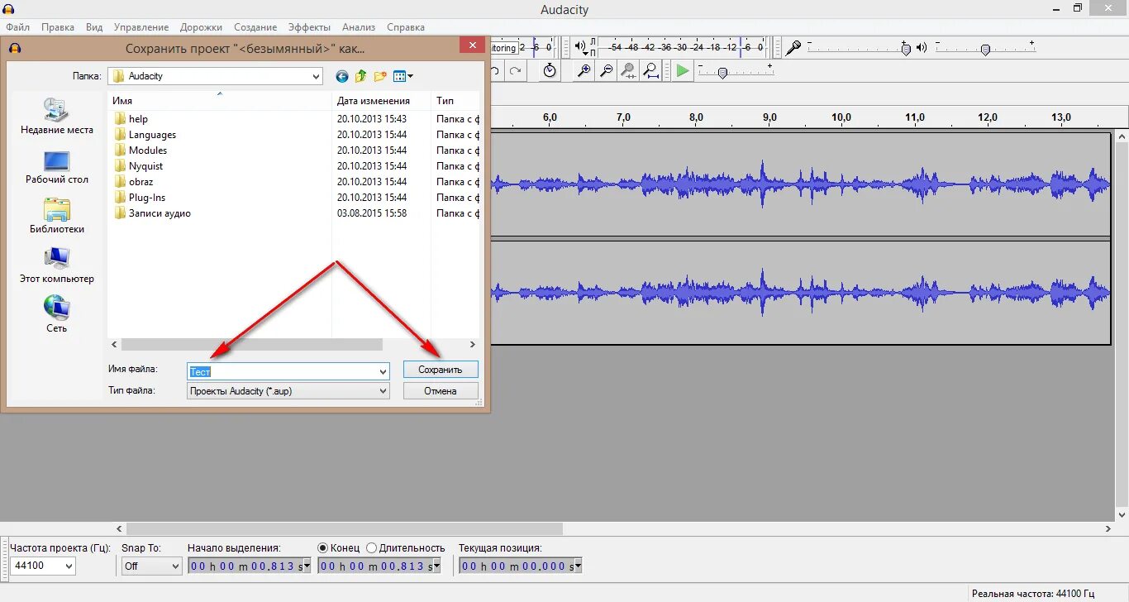Screen dimensions: 1129x602
Task: Click the playback meter speaker icon
Action: [580, 47]
